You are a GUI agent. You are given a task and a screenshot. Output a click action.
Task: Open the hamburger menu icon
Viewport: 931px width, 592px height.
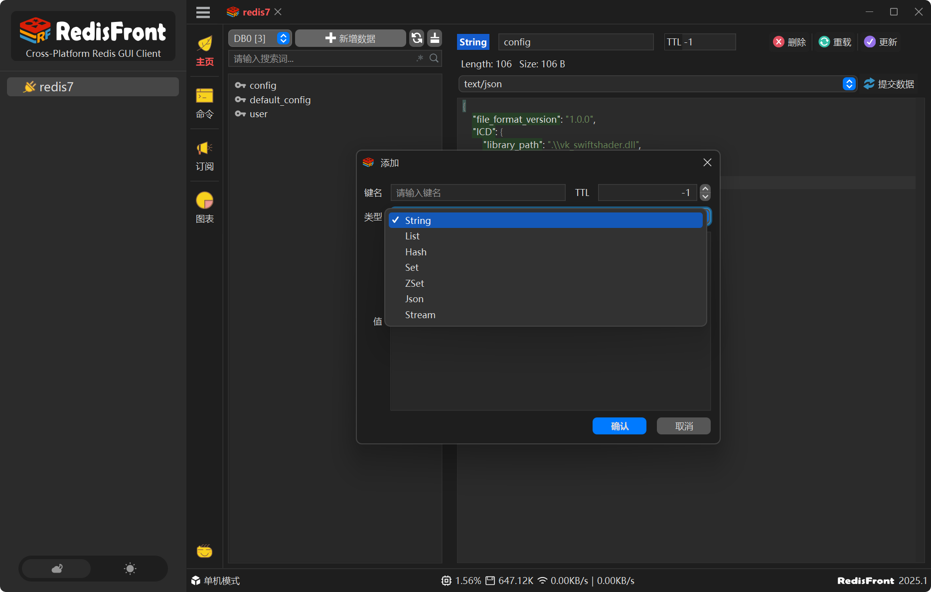[203, 12]
